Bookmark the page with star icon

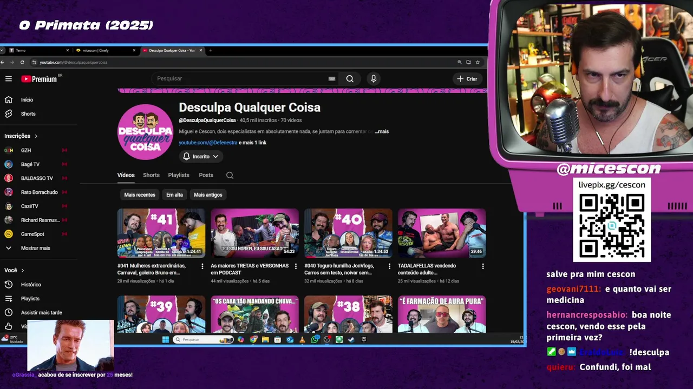point(478,62)
